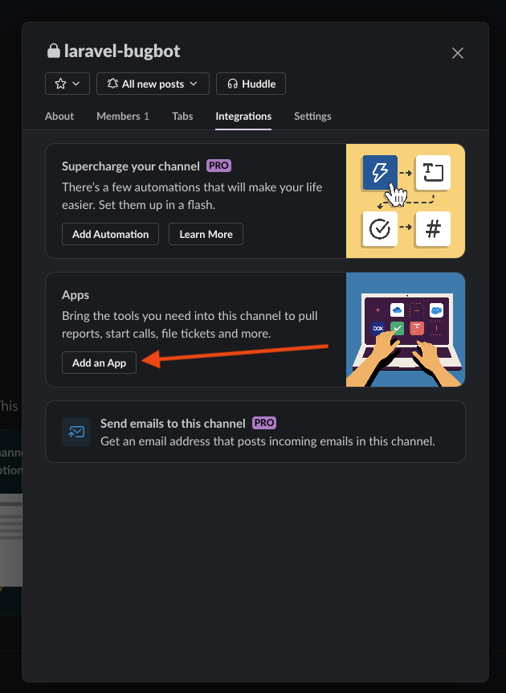Start a Huddle in the channel
The image size is (506, 693).
[x=251, y=84]
